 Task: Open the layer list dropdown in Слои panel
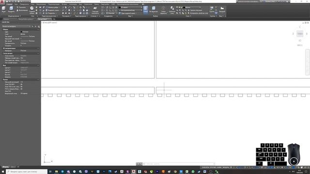click(x=192, y=7)
